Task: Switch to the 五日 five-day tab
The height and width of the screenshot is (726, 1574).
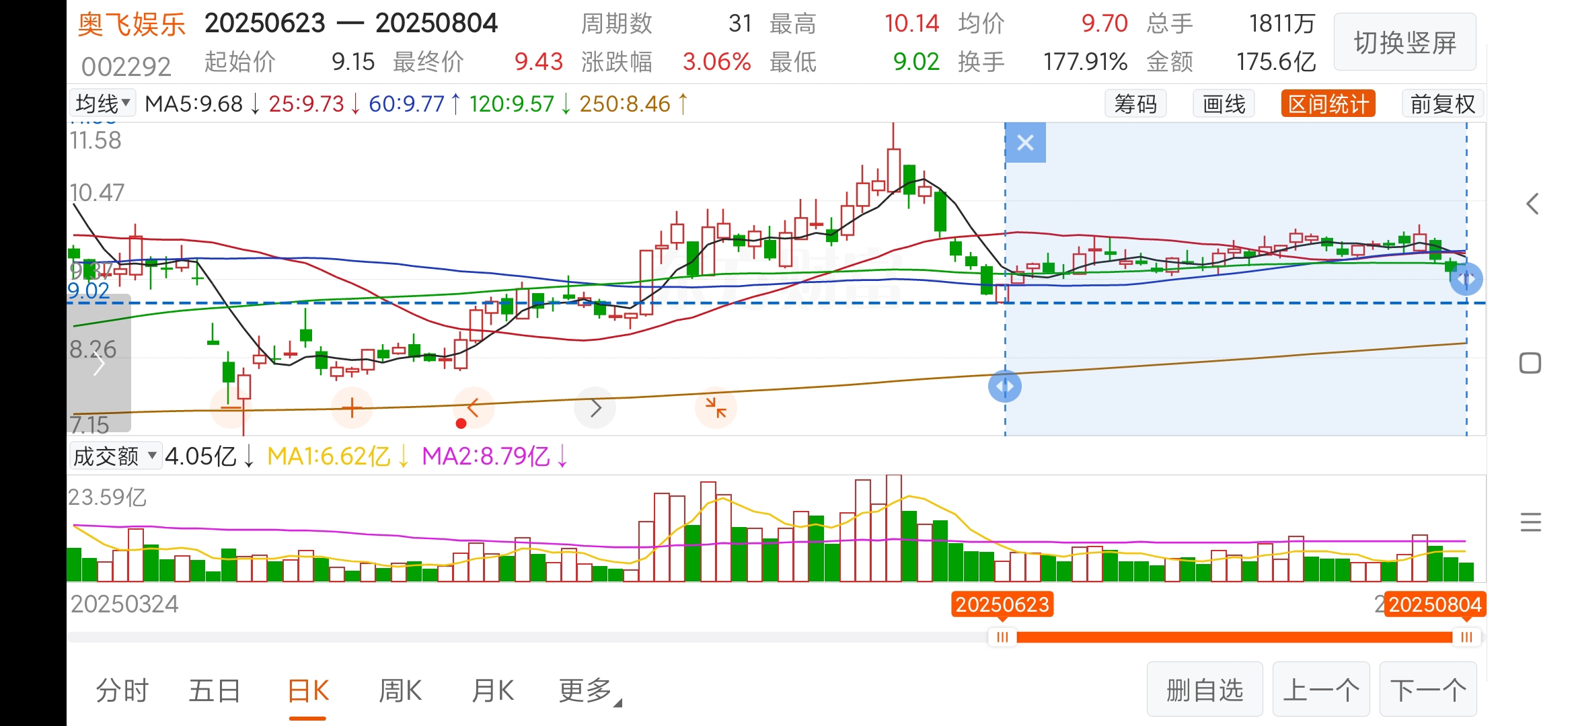Action: (x=215, y=690)
